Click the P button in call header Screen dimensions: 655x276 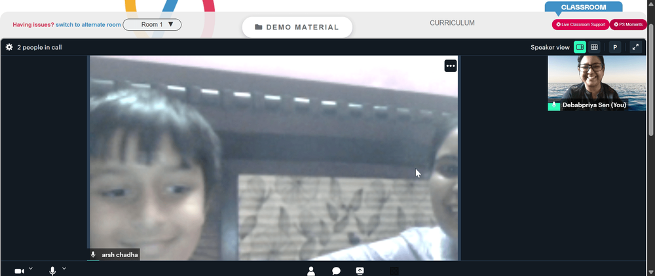tap(615, 47)
